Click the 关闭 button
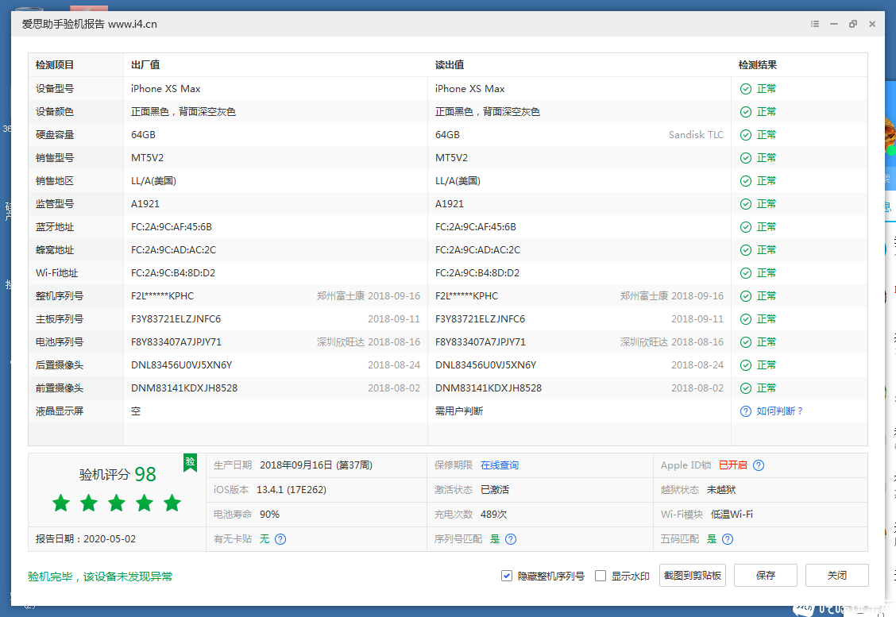 pos(837,575)
